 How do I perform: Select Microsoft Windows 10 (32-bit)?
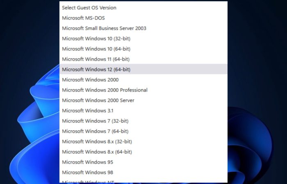(x=143, y=38)
